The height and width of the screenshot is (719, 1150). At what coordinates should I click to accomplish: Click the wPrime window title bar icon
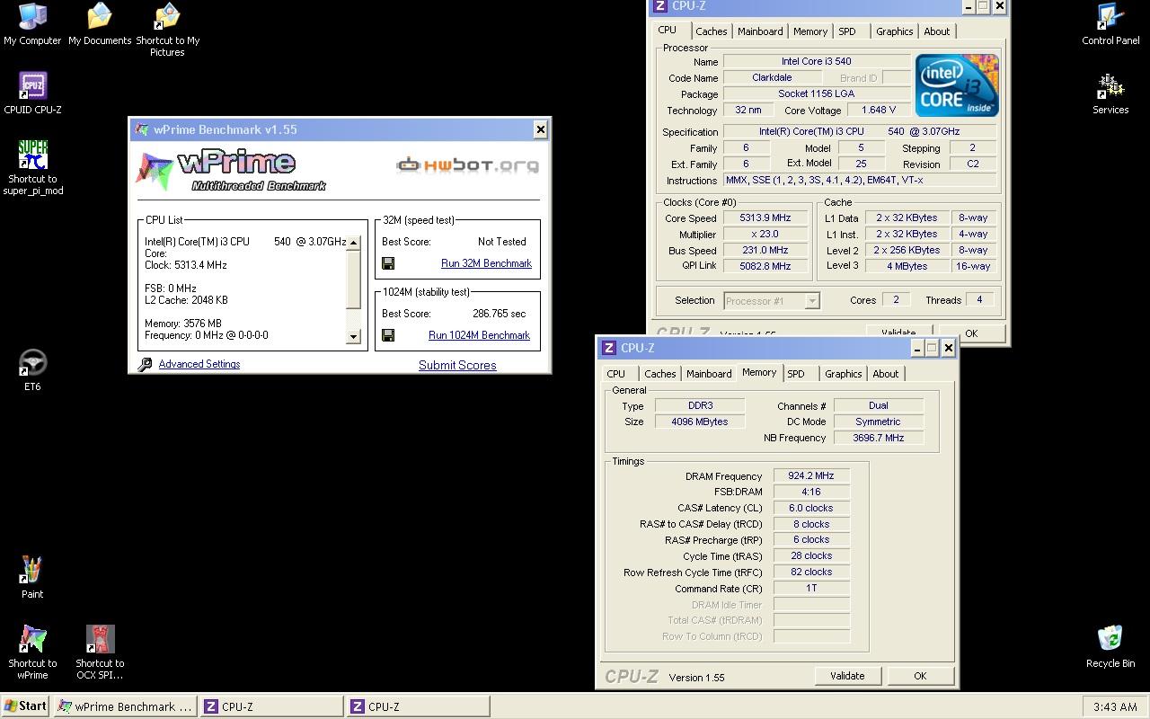141,129
